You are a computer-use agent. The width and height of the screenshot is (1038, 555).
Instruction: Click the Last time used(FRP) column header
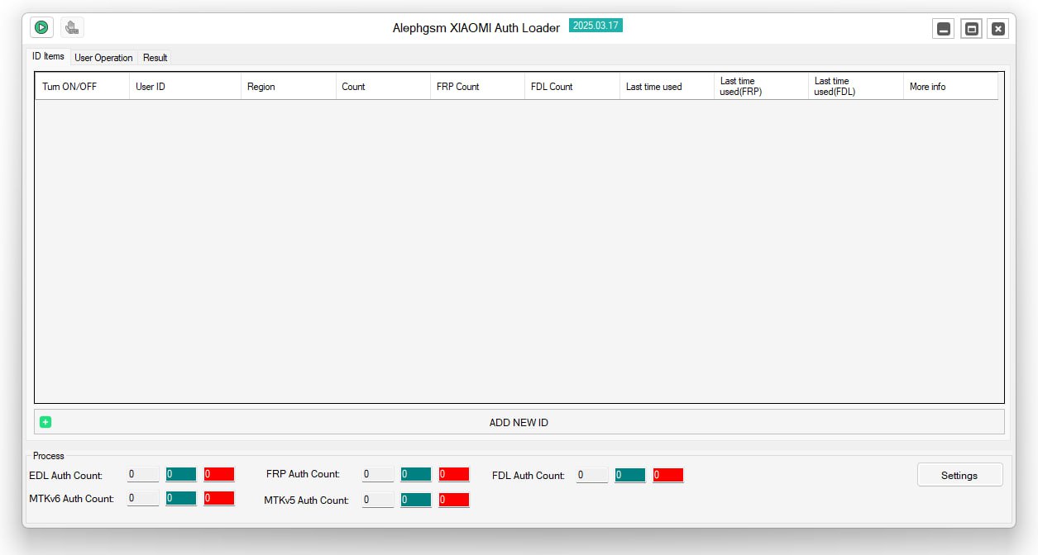click(x=761, y=86)
